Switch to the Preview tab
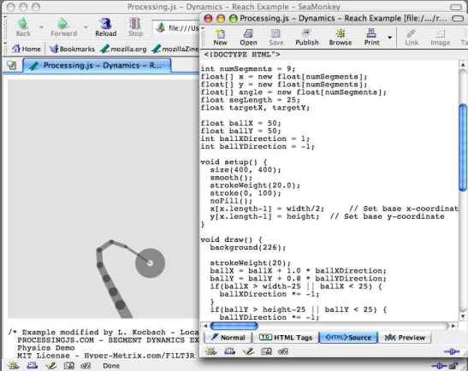This screenshot has width=468, height=371. pos(405,338)
